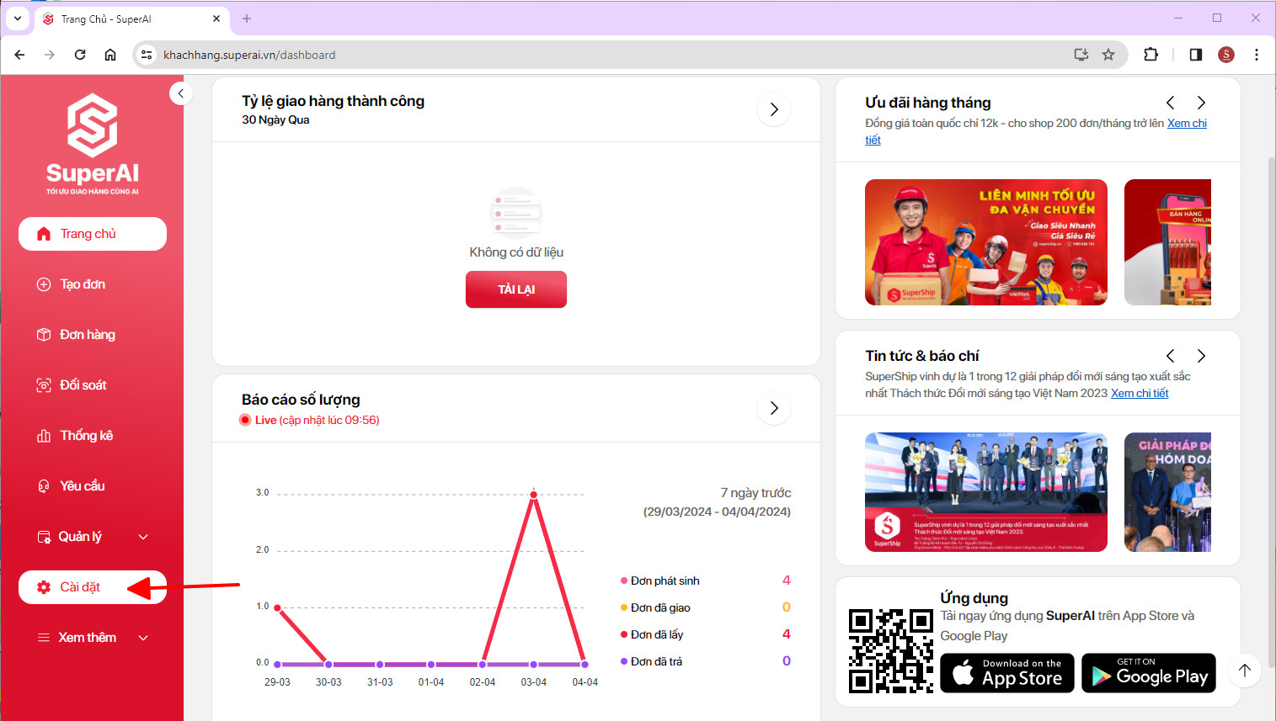This screenshot has width=1276, height=721.
Task: Open Xem chi tiết link under Tin tức
Action: (x=1140, y=393)
